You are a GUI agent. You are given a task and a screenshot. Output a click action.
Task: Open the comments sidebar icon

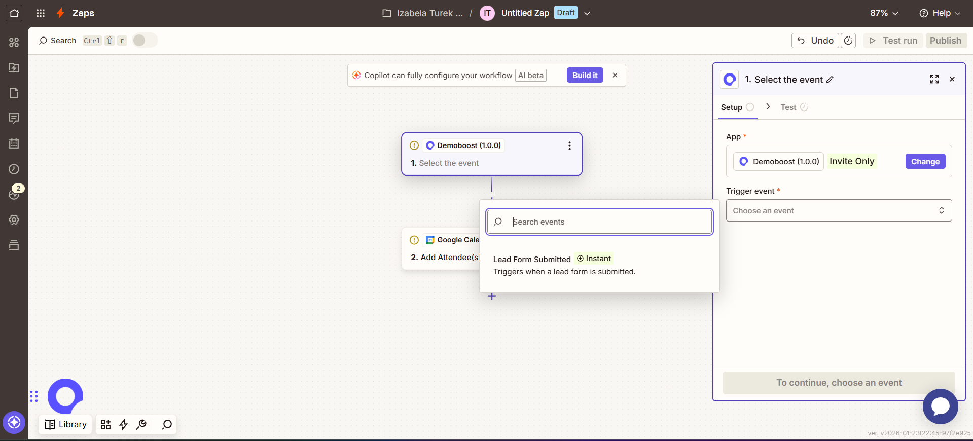(14, 118)
